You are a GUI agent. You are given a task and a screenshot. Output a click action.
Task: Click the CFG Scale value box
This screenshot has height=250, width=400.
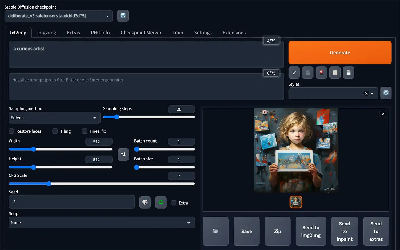pyautogui.click(x=181, y=176)
